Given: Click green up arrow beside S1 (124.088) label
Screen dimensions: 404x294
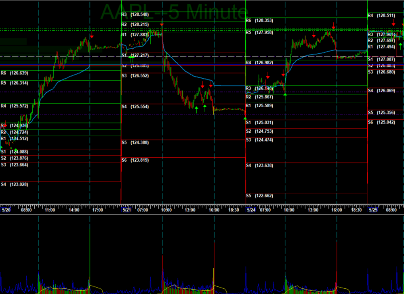Looking at the screenshot, I should pos(16,150).
